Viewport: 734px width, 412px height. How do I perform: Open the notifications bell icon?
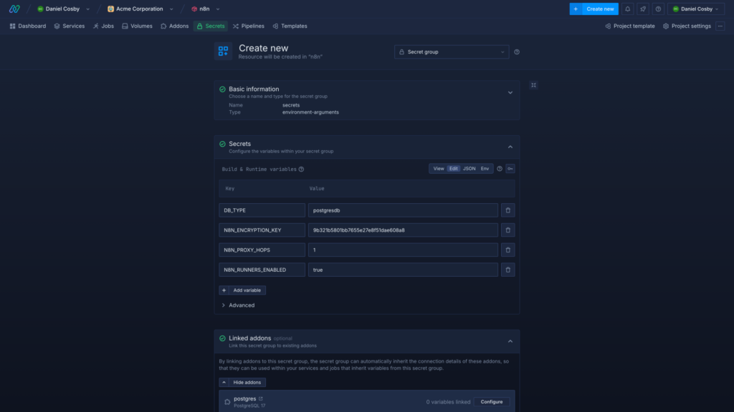[628, 9]
